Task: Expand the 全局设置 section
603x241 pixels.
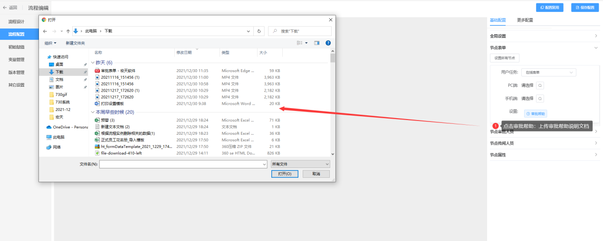Action: 544,36
